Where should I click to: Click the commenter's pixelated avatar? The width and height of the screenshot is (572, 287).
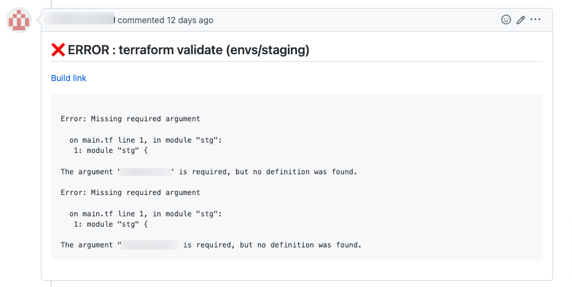click(19, 20)
